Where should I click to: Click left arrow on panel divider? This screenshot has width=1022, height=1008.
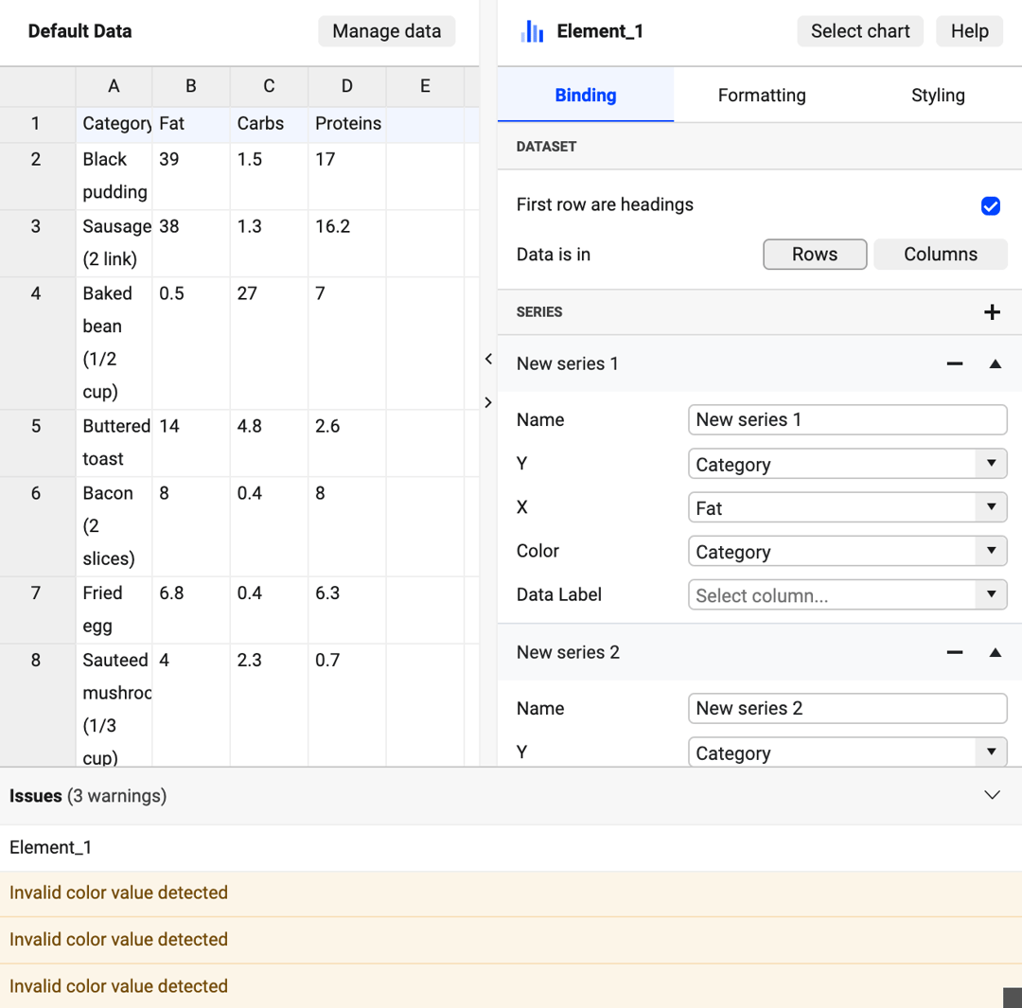(488, 359)
